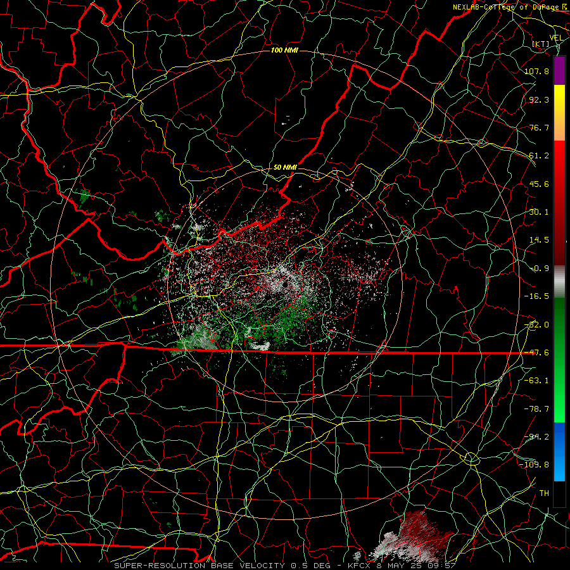
Task: Click the TH legend label
Action: [544, 493]
